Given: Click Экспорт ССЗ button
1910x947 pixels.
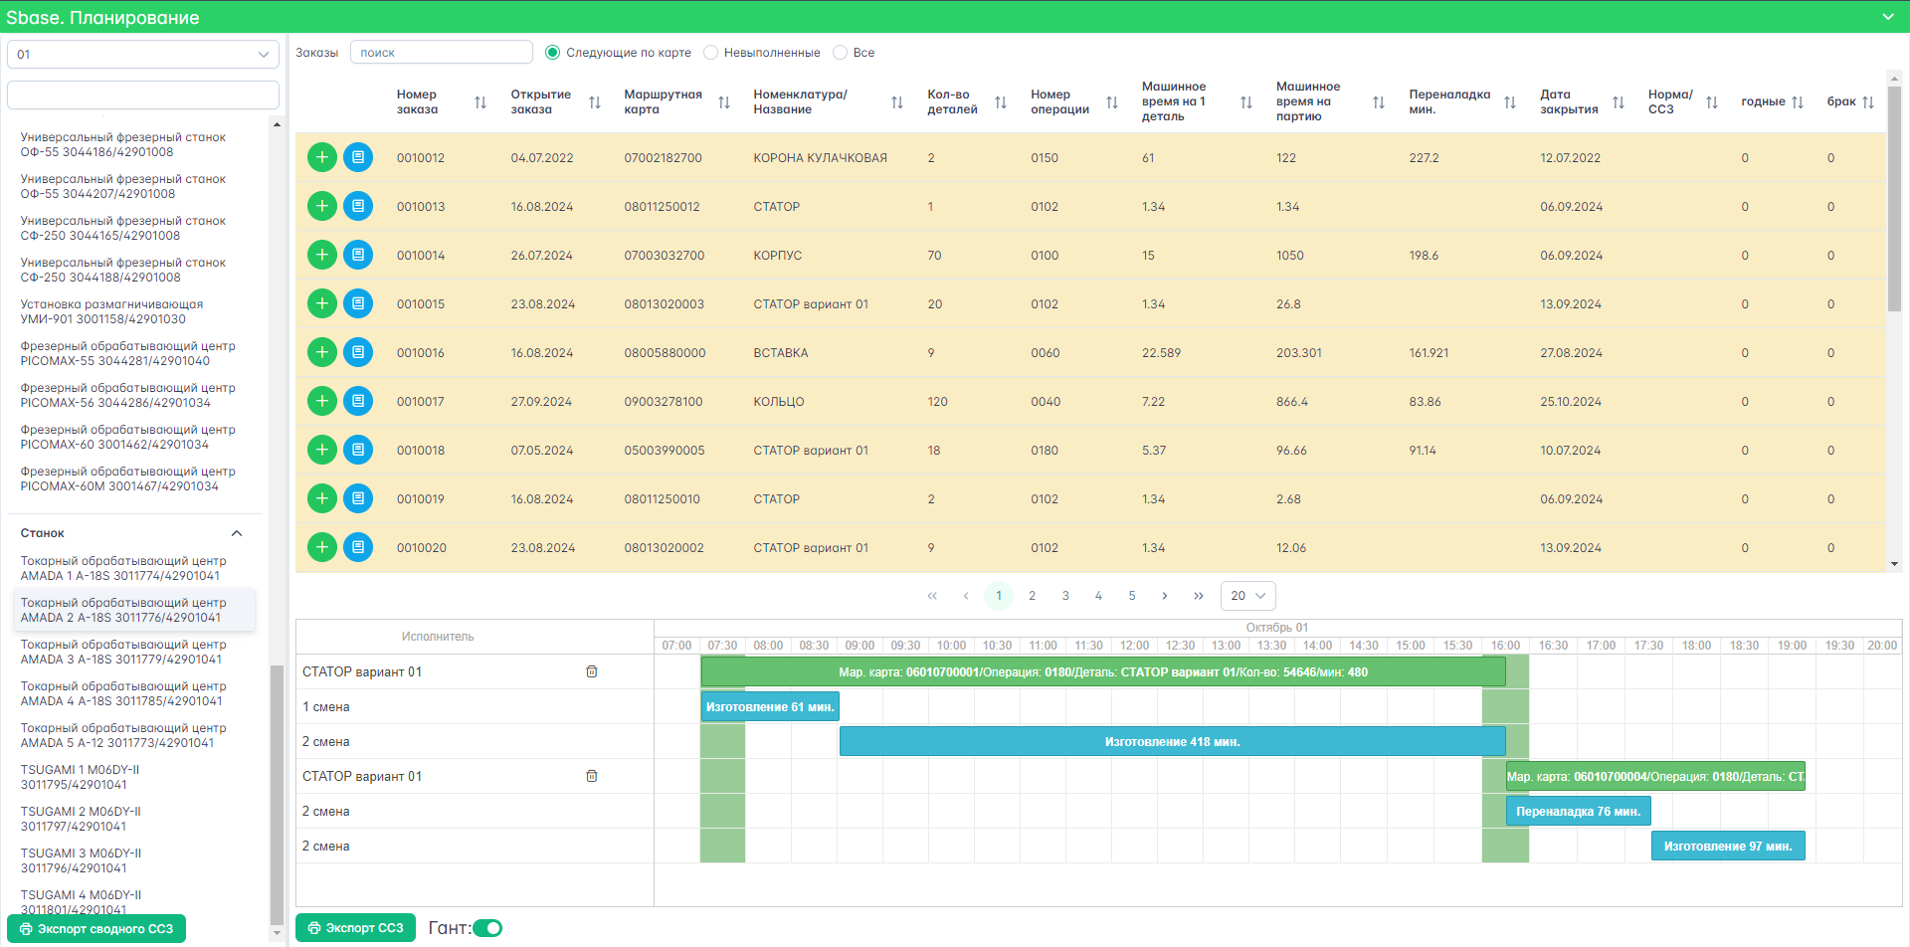Looking at the screenshot, I should (x=355, y=928).
